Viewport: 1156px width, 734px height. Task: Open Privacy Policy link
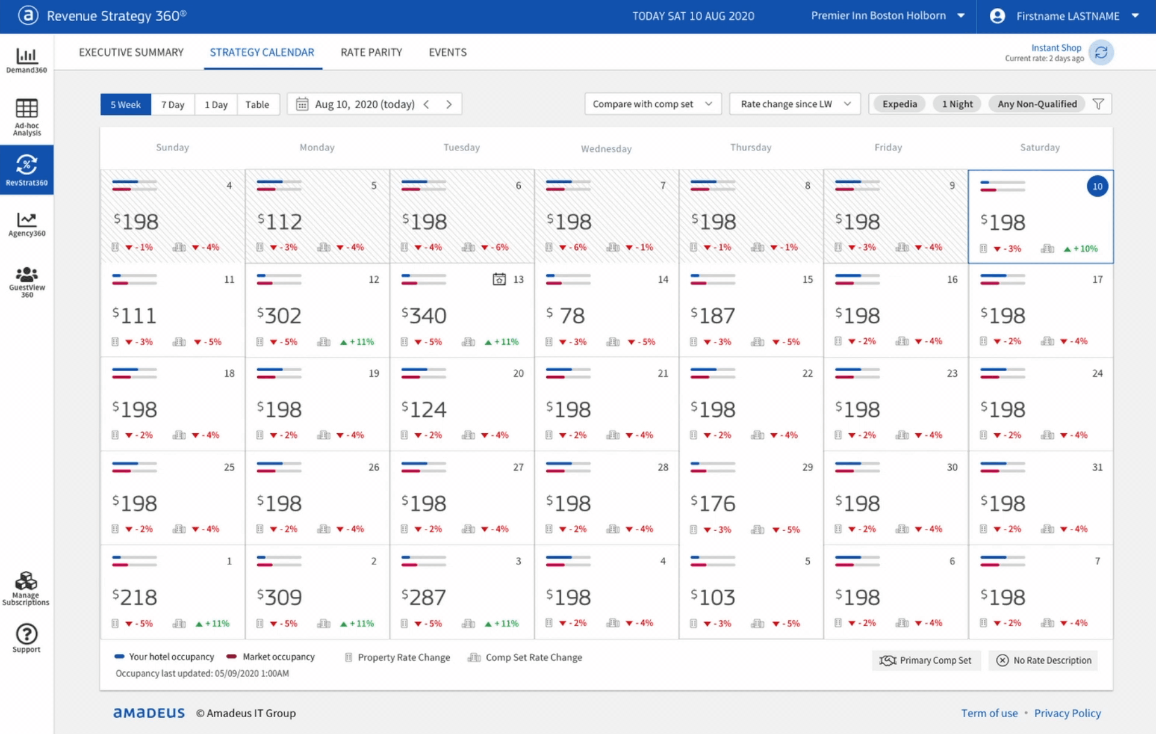click(x=1067, y=713)
